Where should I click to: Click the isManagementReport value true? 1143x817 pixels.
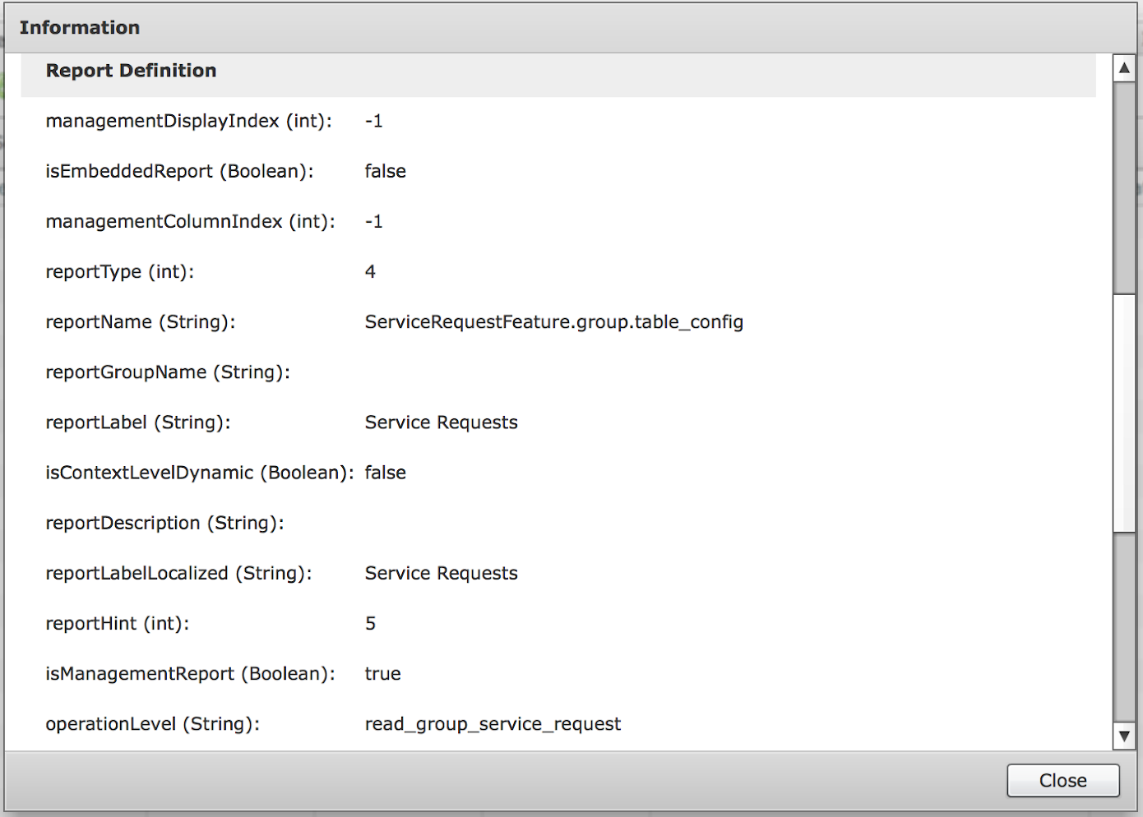pos(383,674)
